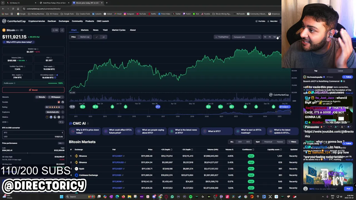Image resolution: width=356 pixels, height=200 pixels.
Task: Click the chart timeline range scrubber
Action: [180, 112]
